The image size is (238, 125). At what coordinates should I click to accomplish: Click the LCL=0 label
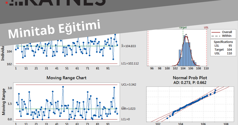pyautogui.click(x=126, y=119)
